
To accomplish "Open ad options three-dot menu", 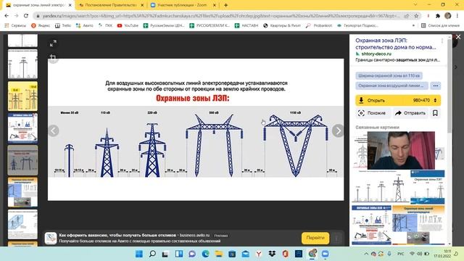I will (x=336, y=238).
